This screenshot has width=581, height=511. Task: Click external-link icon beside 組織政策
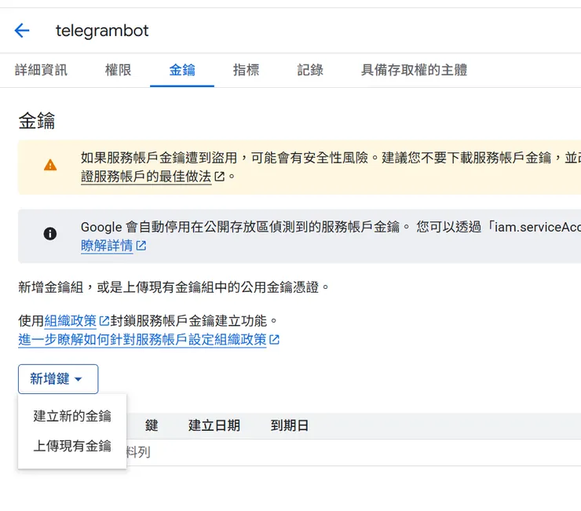[104, 321]
